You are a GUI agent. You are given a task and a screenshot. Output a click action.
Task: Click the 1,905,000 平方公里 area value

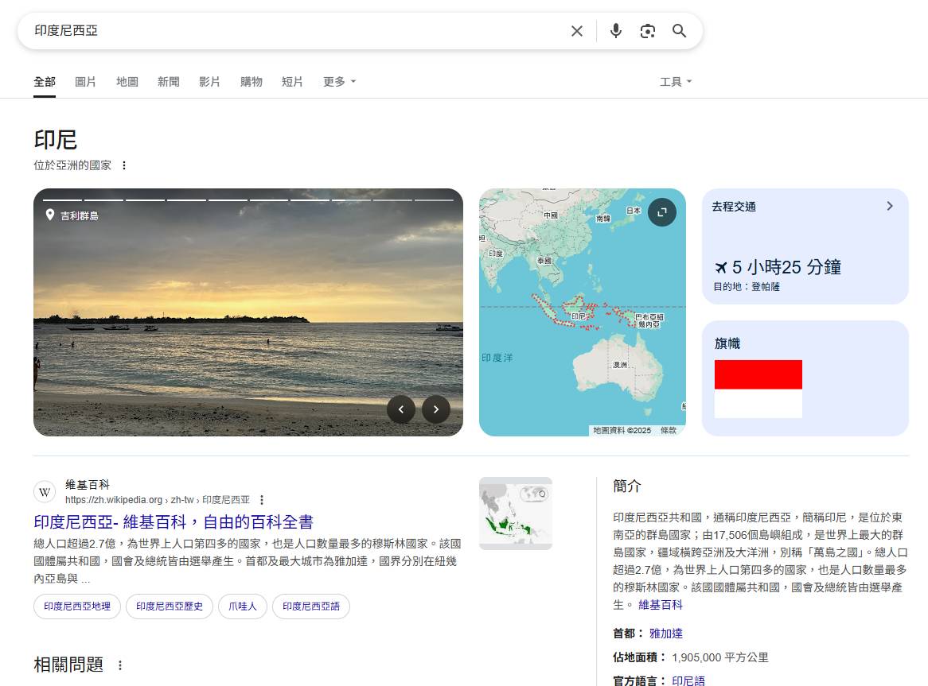coord(720,657)
